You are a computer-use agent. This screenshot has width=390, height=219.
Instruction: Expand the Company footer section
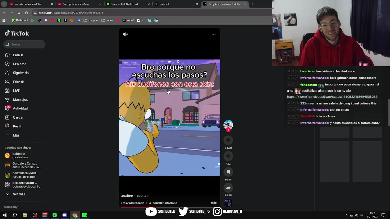tap(11, 207)
